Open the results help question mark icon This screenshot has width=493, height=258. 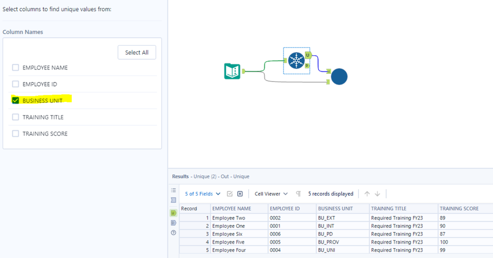[173, 233]
